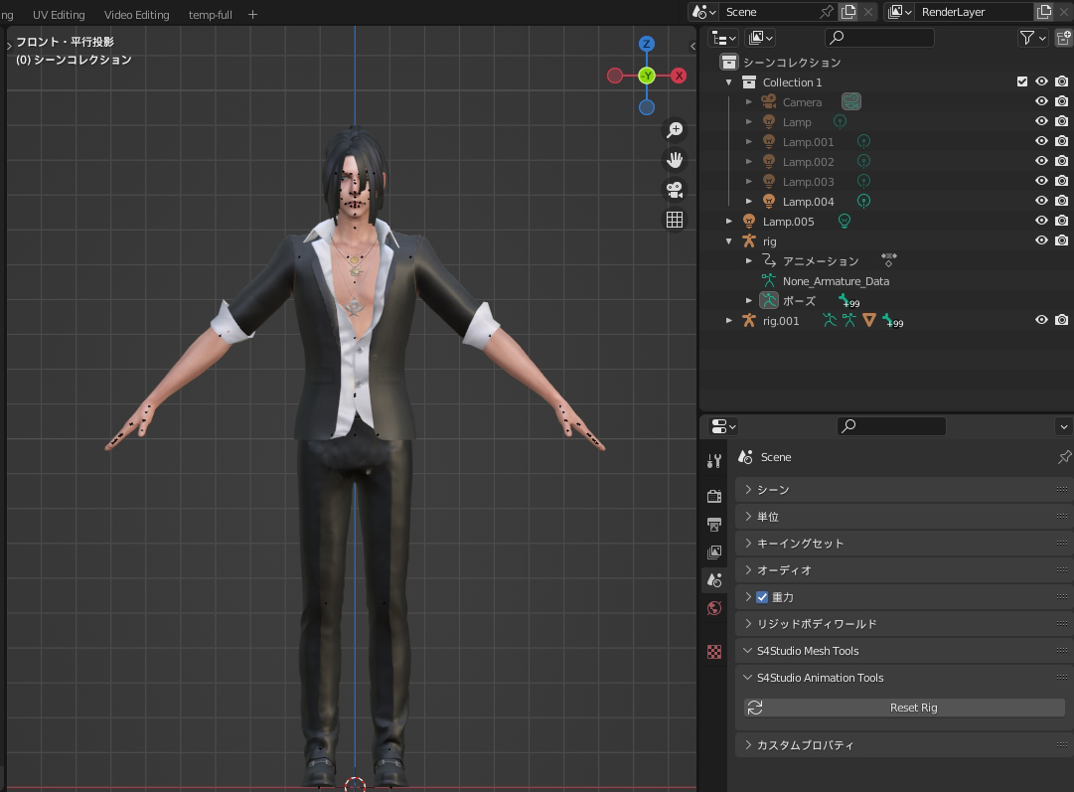The height and width of the screenshot is (792, 1074).
Task: Switch to the Video Editing workspace tab
Action: (x=136, y=15)
